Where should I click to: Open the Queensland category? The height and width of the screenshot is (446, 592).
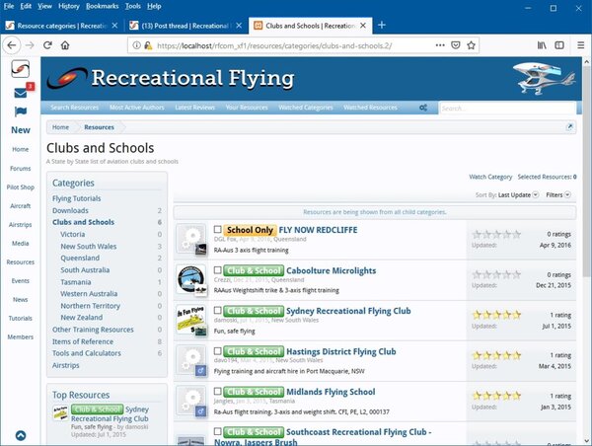point(79,258)
